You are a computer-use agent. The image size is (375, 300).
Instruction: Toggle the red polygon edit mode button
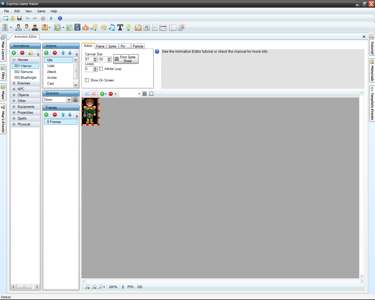tap(94, 94)
